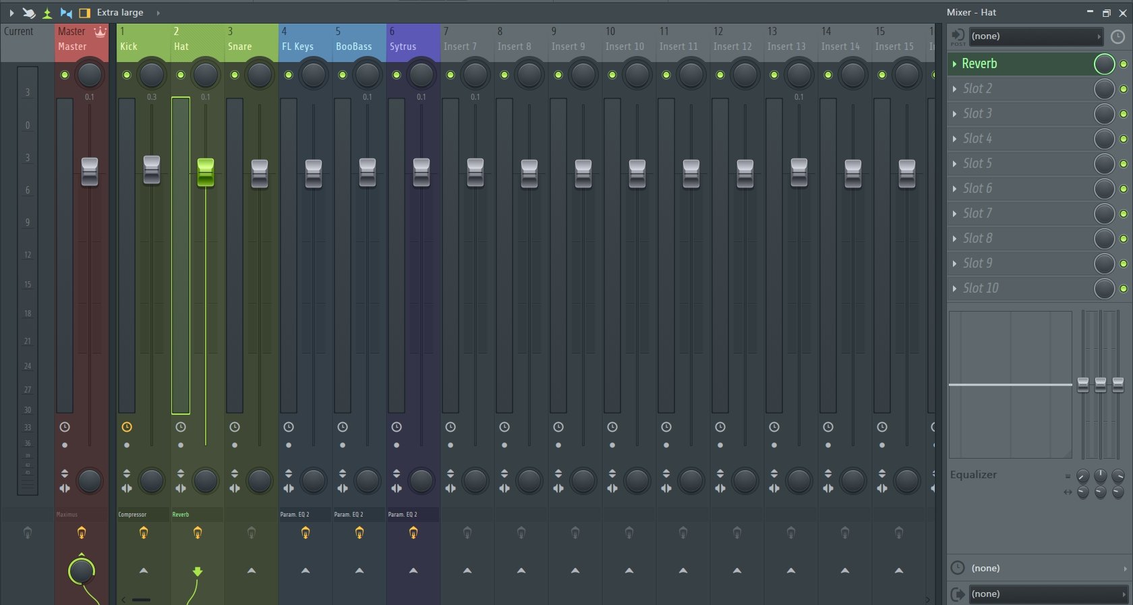Click the orange mixer layout panel icon
Viewport: 1133px width, 605px height.
pos(84,13)
